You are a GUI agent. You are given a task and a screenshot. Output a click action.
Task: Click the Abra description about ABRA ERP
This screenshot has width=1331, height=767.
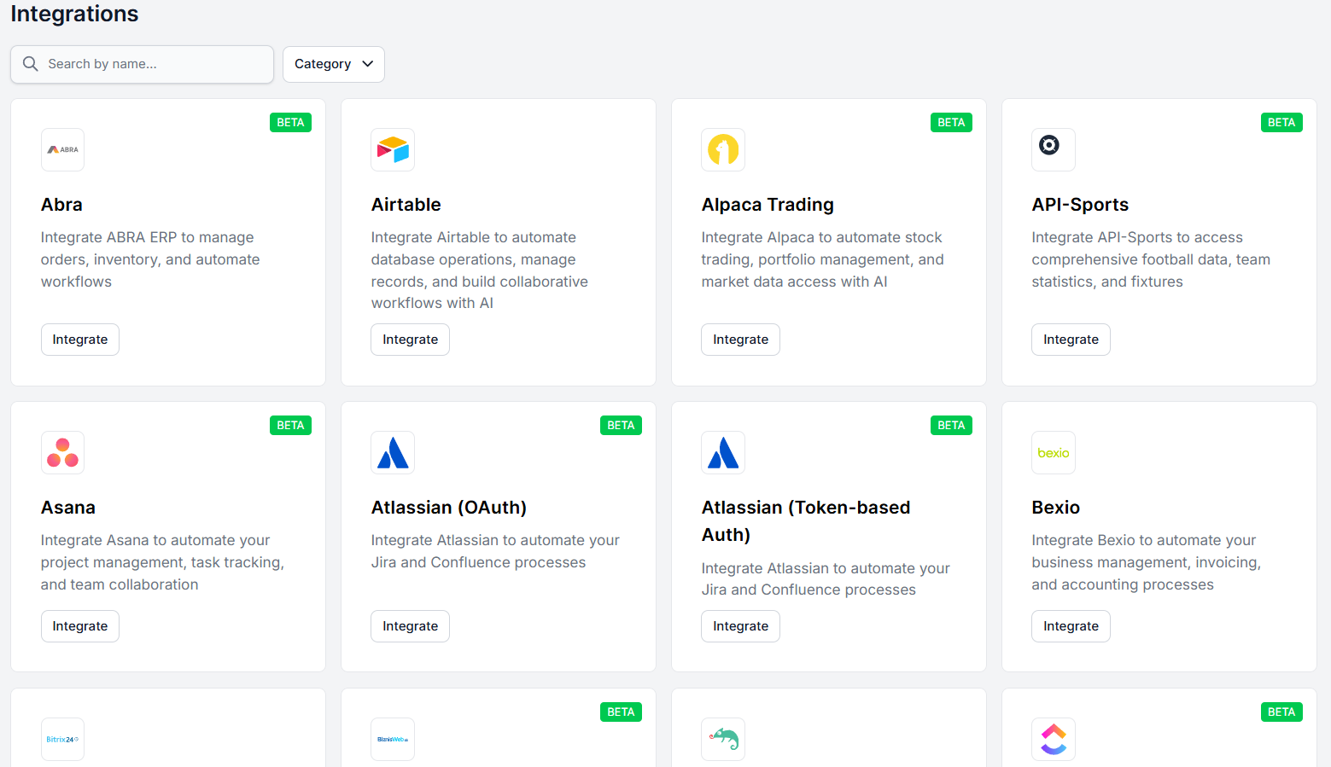coord(150,259)
